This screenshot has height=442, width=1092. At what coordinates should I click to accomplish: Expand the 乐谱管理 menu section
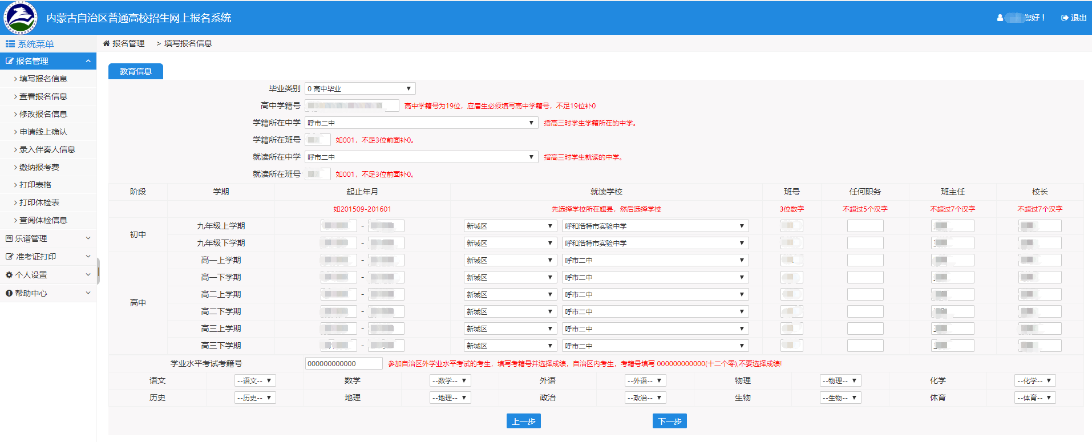(x=88, y=238)
